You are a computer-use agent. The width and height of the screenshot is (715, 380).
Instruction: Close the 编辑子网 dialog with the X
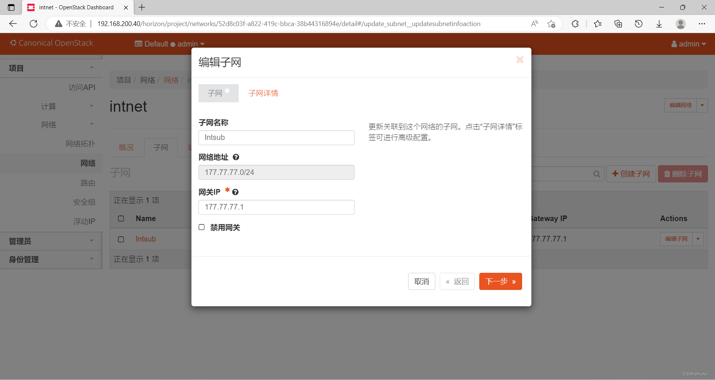click(520, 60)
